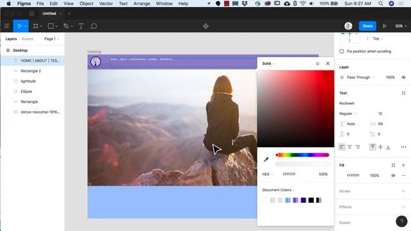411x231 pixels.
Task: Edit the FFFFFF hex field in color picker
Action: [x=289, y=174]
